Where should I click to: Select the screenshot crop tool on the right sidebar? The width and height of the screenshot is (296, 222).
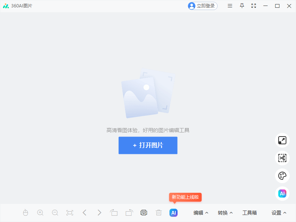click(282, 158)
